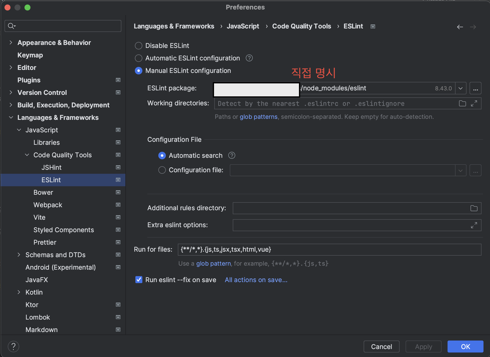The height and width of the screenshot is (357, 490).
Task: Open the help question mark at bottom-left
Action: click(13, 347)
